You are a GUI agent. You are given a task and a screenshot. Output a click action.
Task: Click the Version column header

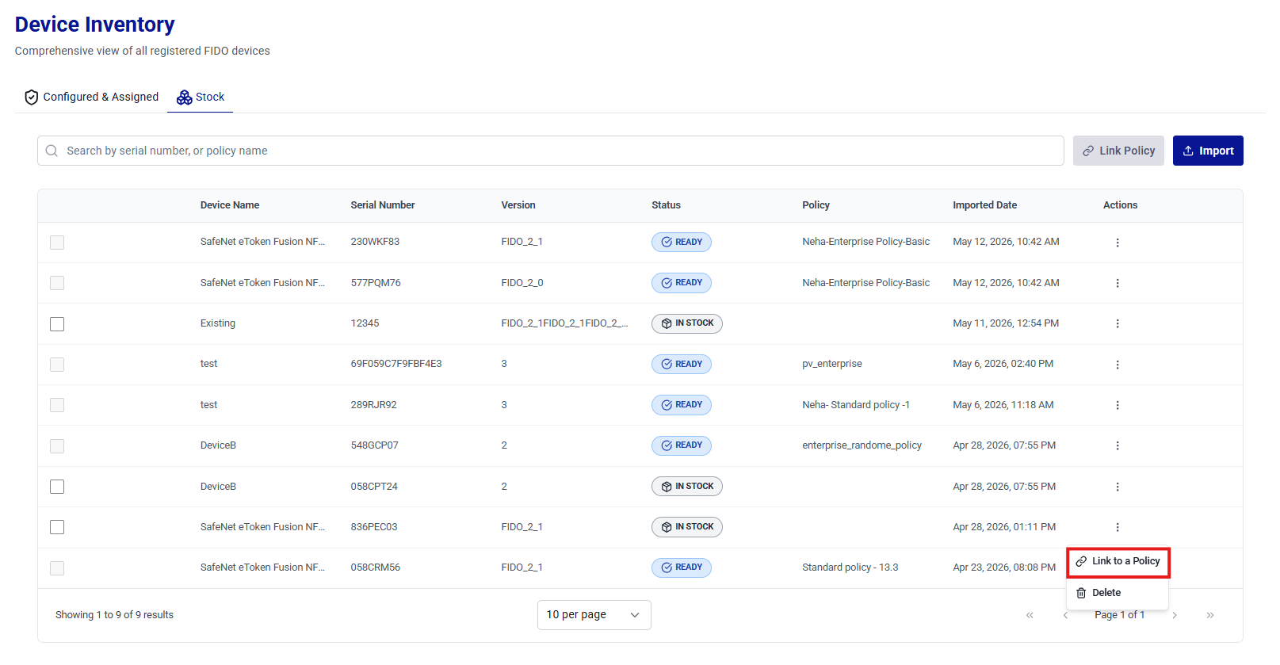[518, 205]
